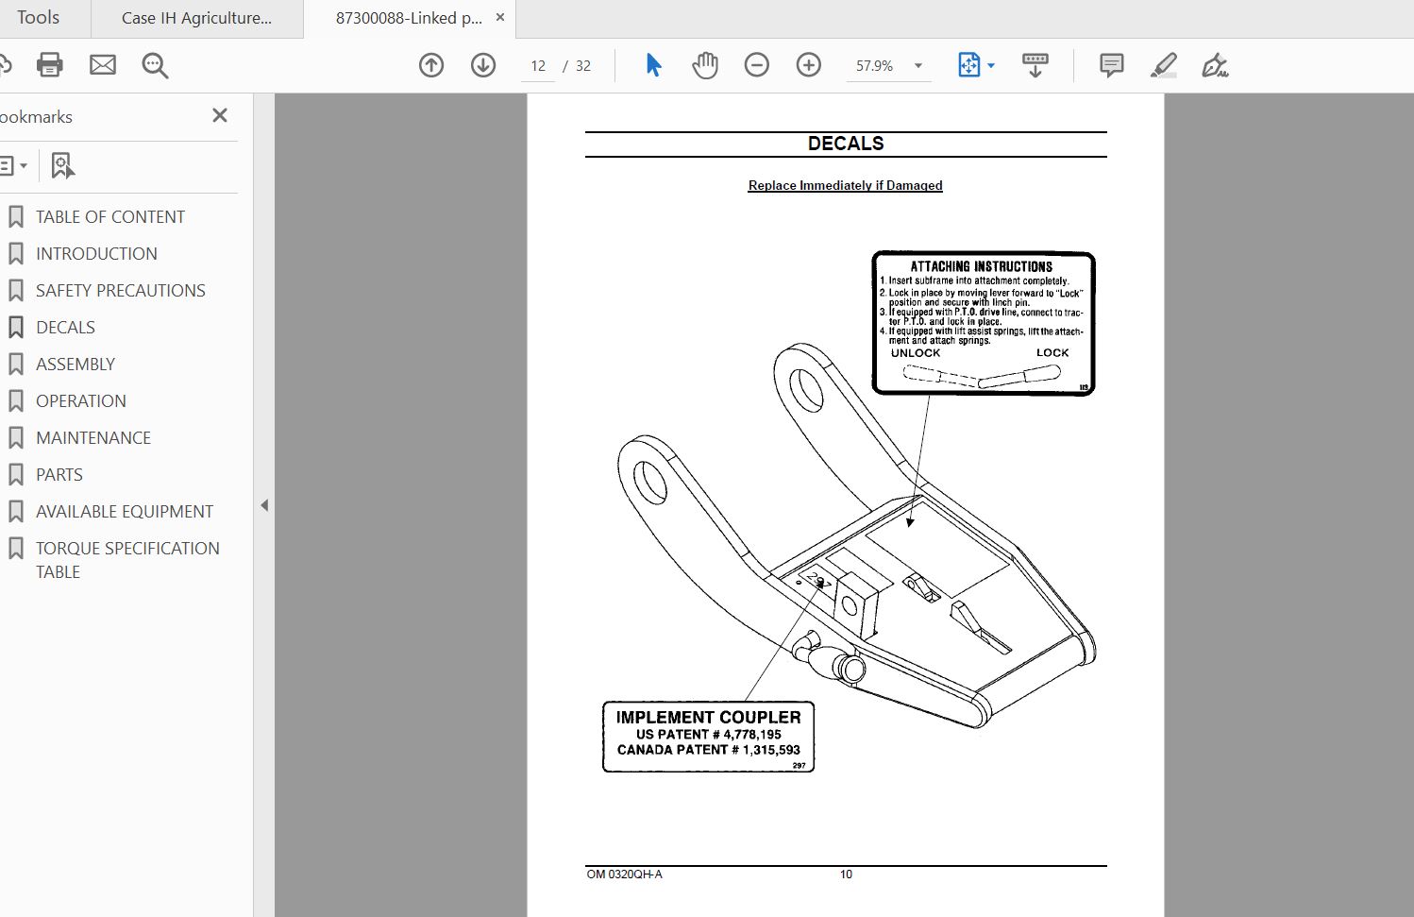Click the IMPLEMENT COUPLER decal heading

click(708, 718)
